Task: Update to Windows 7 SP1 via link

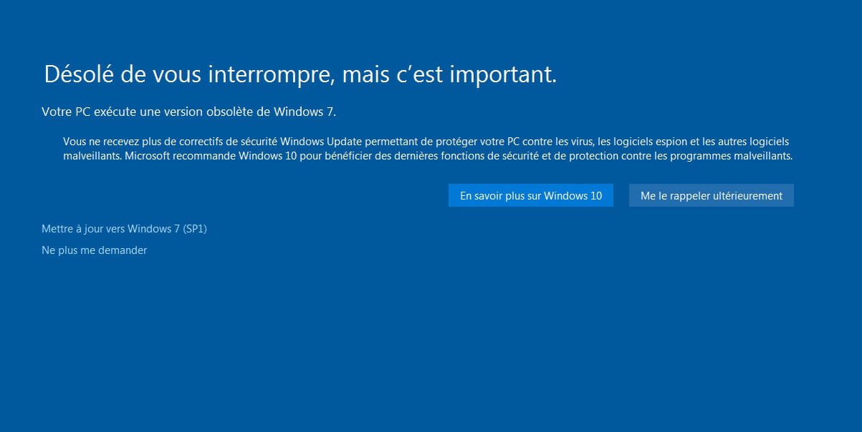Action: click(x=124, y=229)
